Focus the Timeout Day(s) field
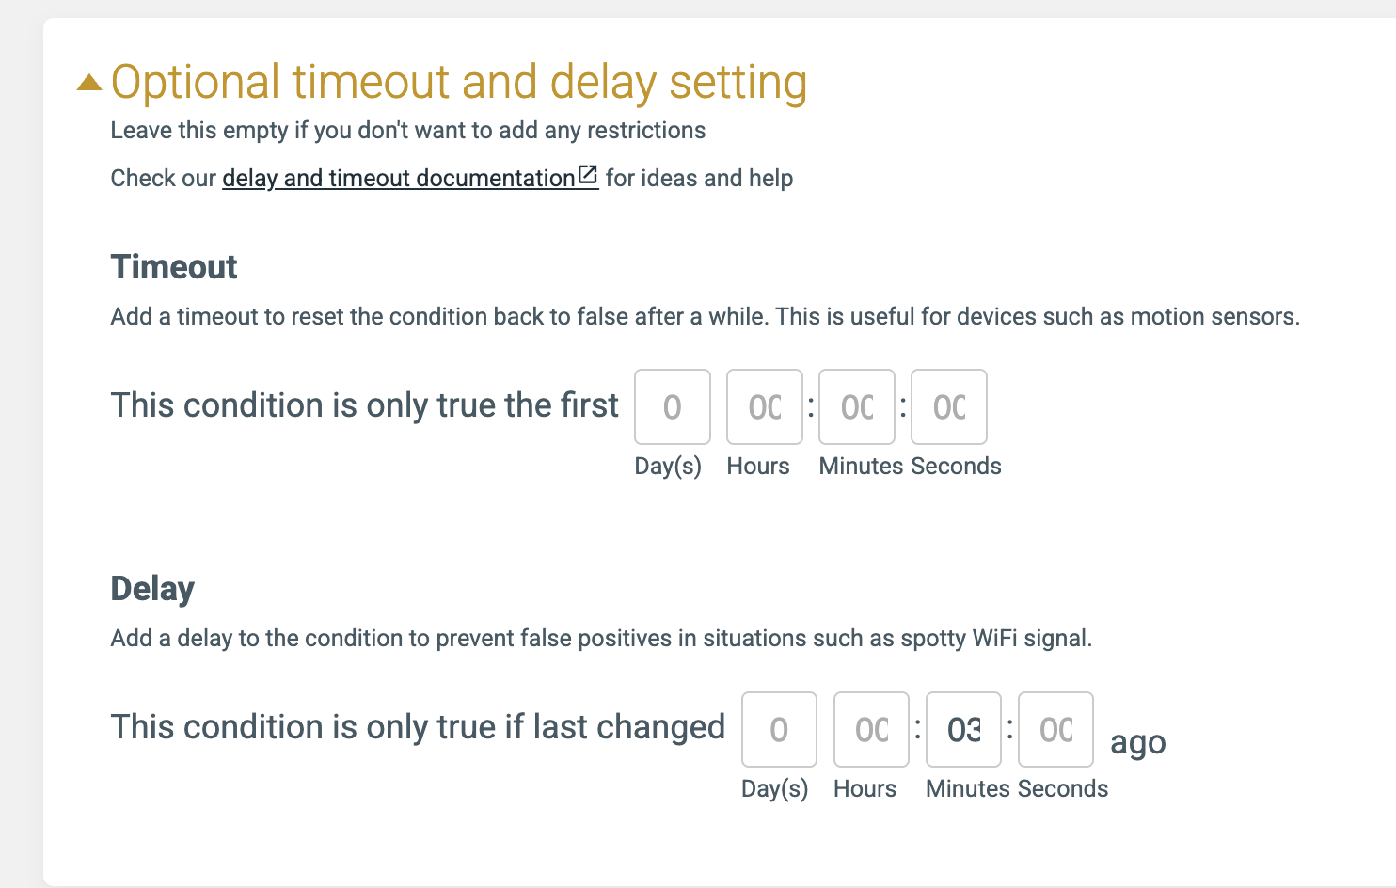 (673, 406)
